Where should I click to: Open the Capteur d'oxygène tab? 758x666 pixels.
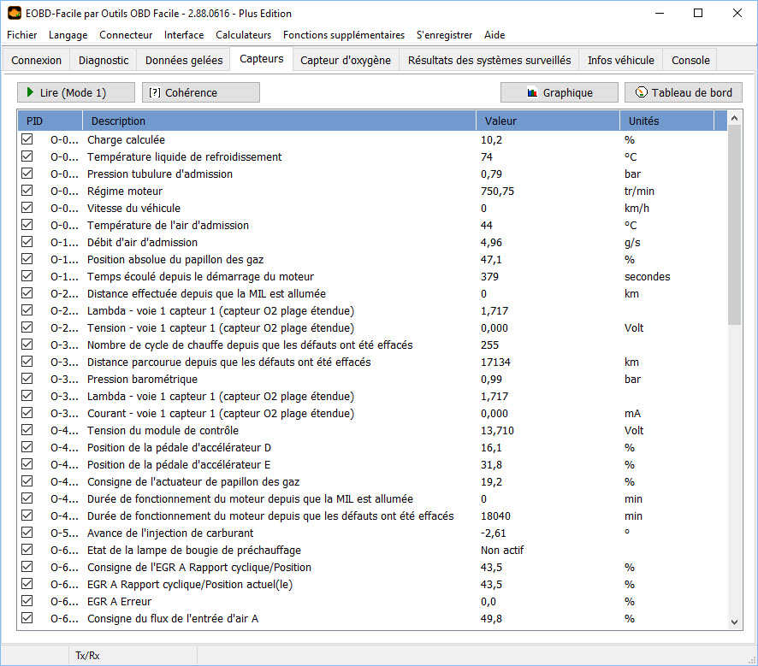click(346, 60)
